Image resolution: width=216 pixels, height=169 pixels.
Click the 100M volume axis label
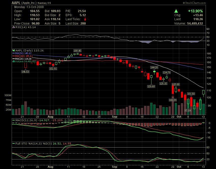point(8,95)
